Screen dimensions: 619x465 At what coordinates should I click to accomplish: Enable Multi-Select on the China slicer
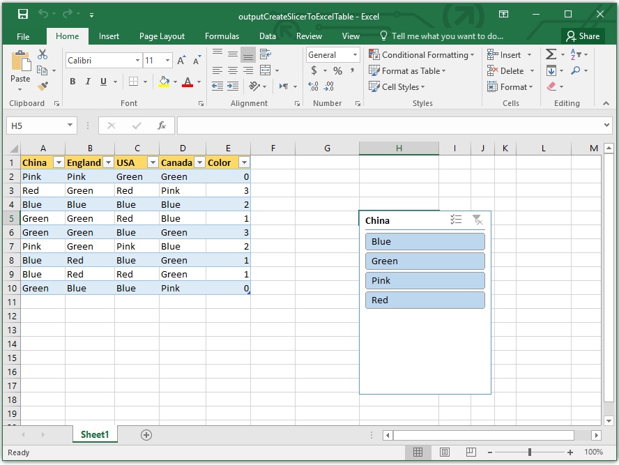point(457,220)
